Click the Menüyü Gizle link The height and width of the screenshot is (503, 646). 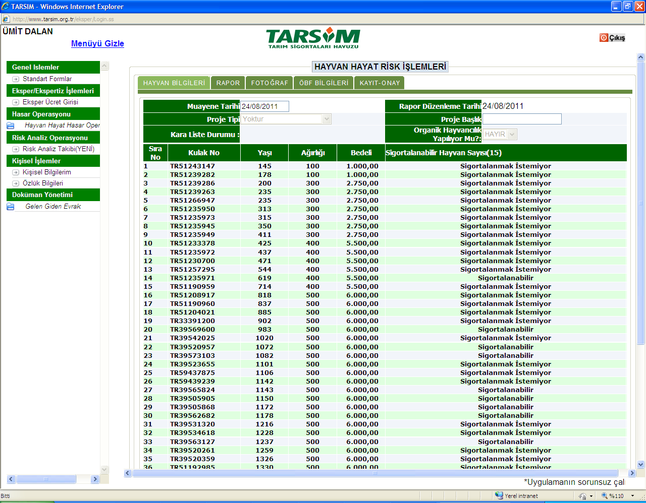97,43
